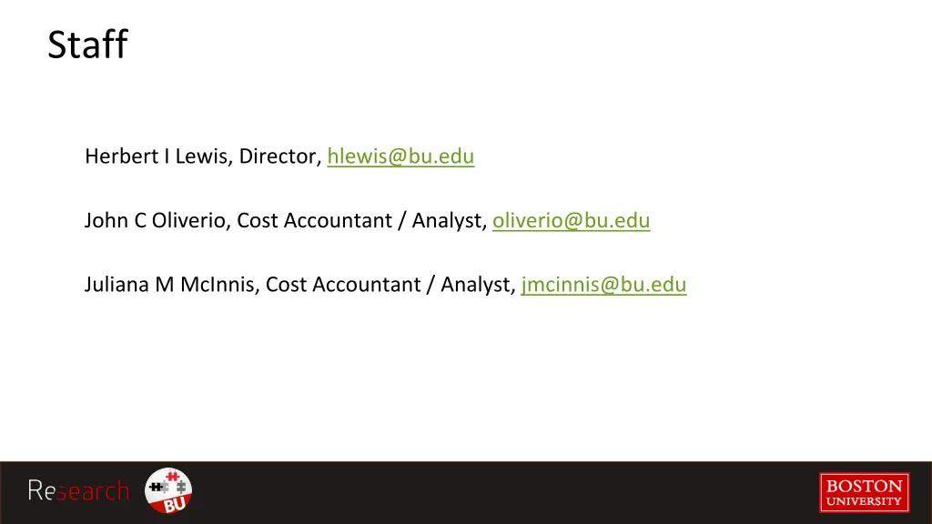
Task: Click the name Herbert I Lewis
Action: click(x=157, y=156)
